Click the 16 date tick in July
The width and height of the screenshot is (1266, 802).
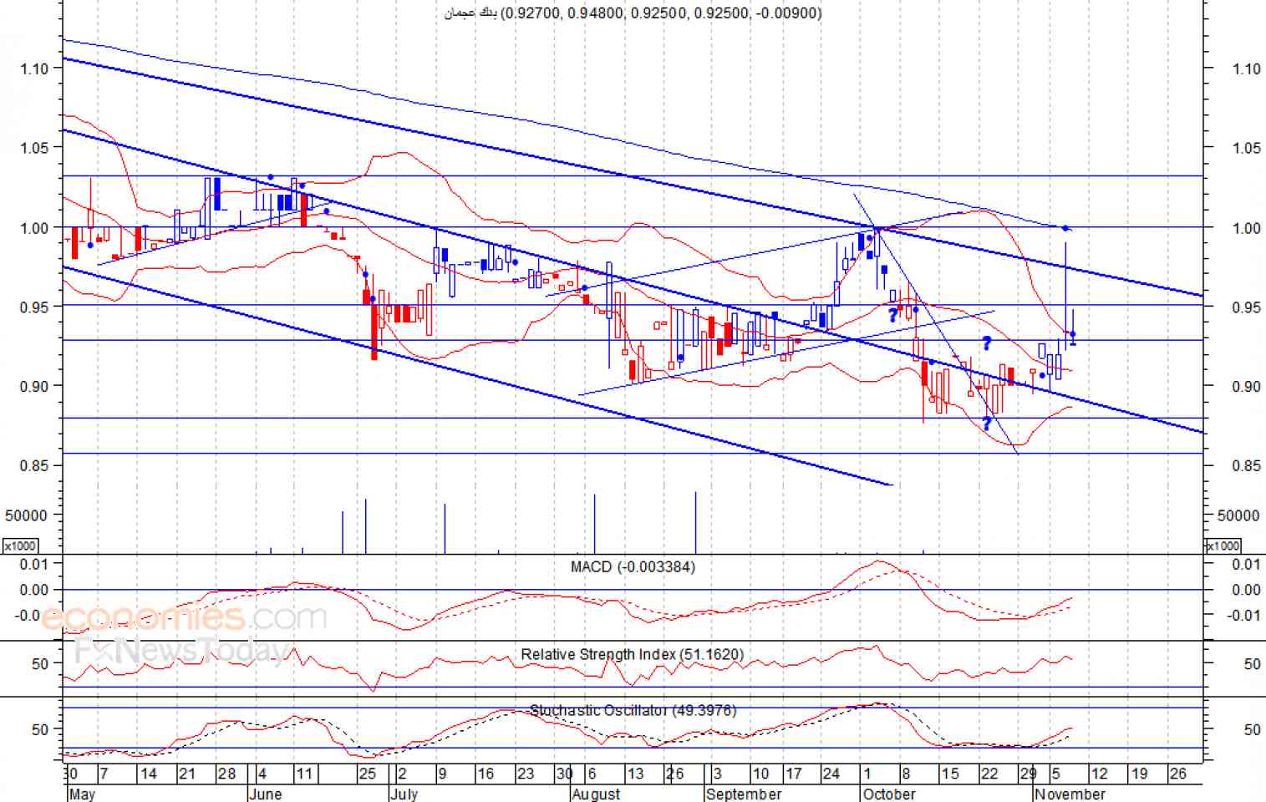(x=486, y=774)
